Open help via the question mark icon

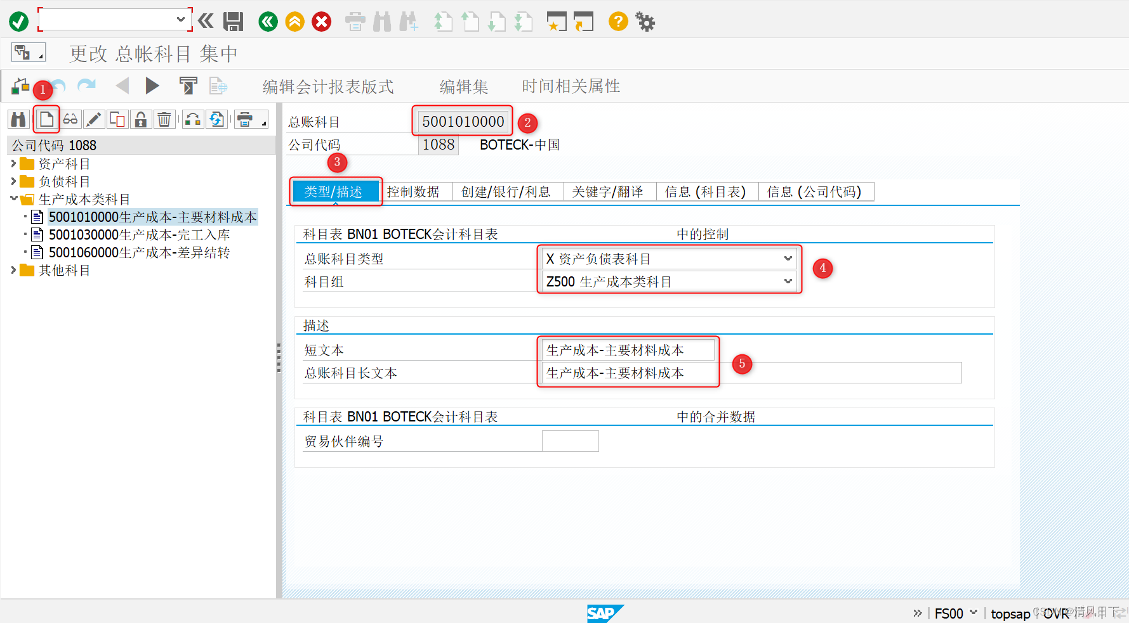pos(617,21)
